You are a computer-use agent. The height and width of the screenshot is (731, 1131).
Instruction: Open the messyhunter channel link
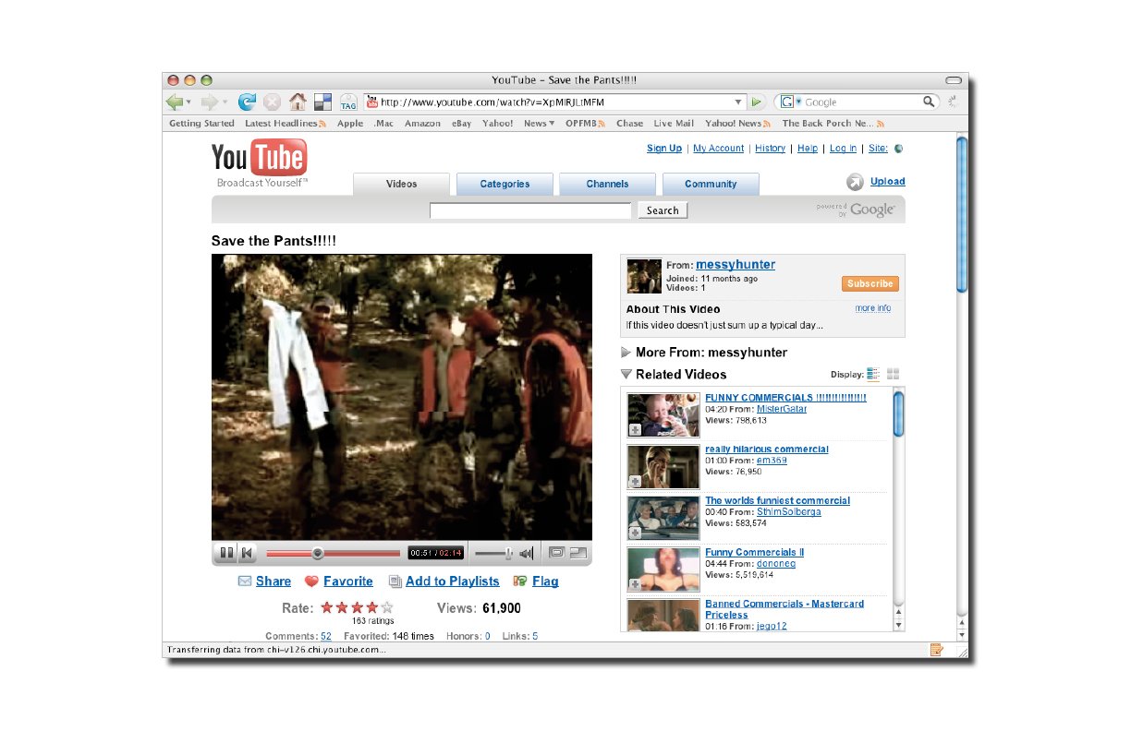(x=736, y=265)
